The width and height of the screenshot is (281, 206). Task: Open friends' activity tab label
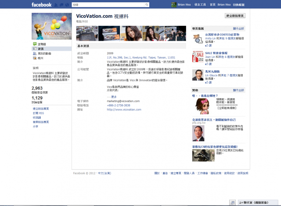[44, 53]
